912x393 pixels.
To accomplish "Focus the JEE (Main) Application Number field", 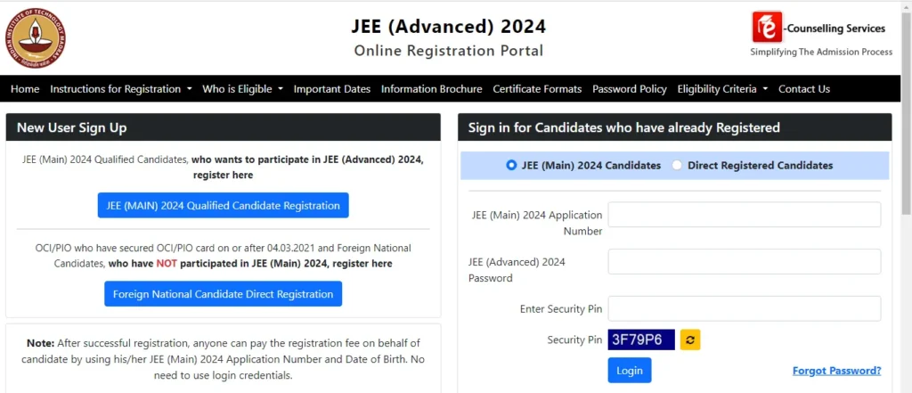I will pos(744,215).
